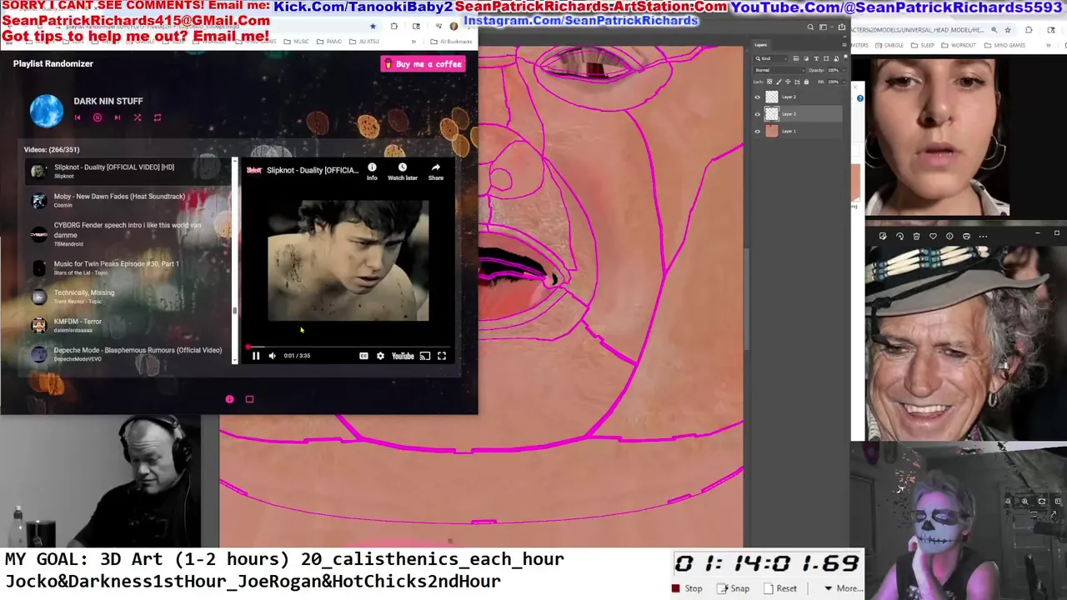Skip to next track in Playlist Randomizer

(118, 117)
